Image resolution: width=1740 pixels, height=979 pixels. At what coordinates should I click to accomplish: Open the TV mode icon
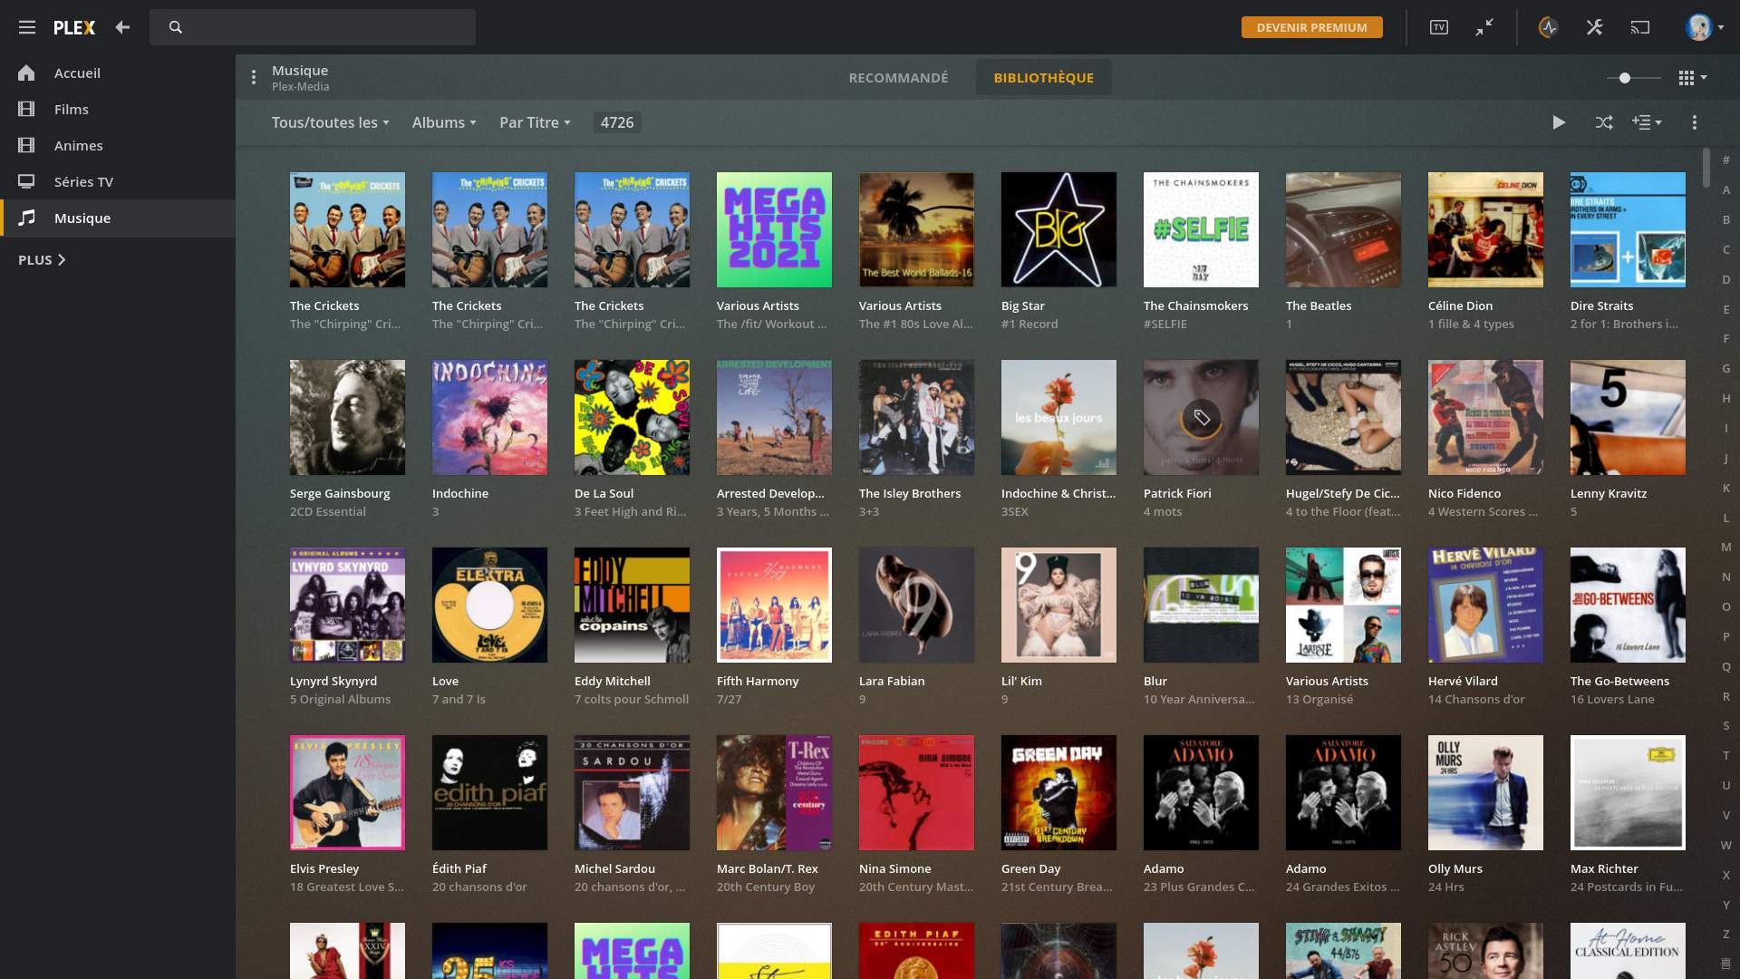pyautogui.click(x=1439, y=27)
